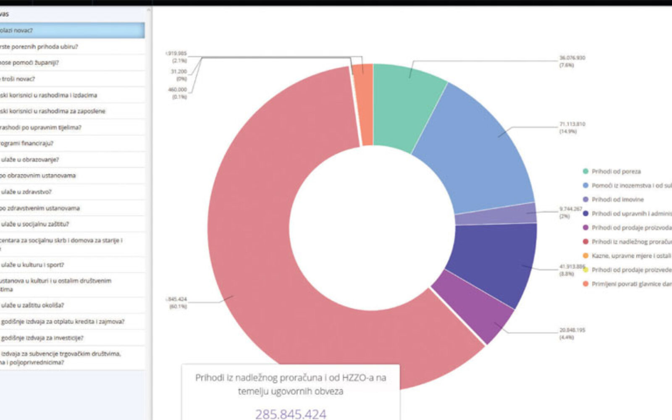Select 'ulaže u zdravstvo?' sidebar entry

click(x=71, y=192)
